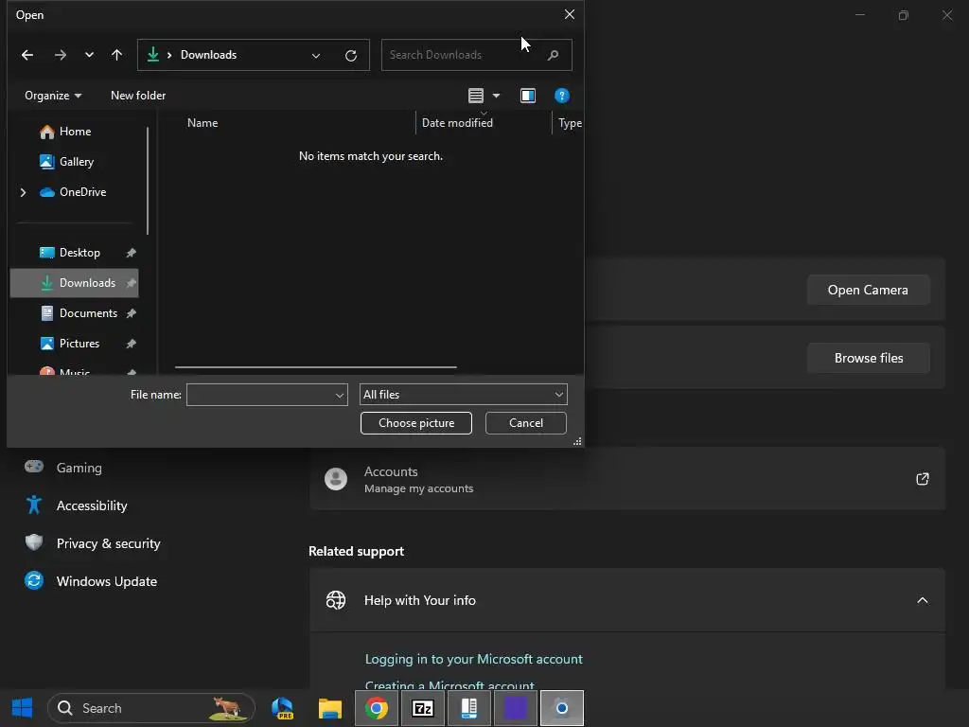
Task: Collapse the Help with Your info section
Action: pyautogui.click(x=922, y=600)
